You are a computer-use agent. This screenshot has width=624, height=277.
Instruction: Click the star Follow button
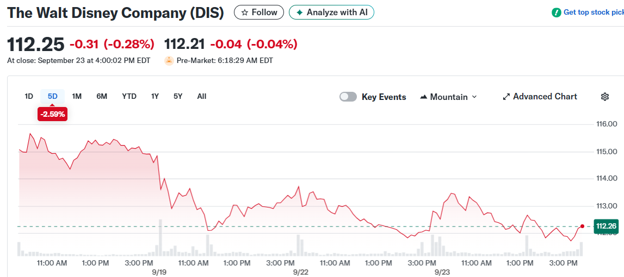click(259, 12)
